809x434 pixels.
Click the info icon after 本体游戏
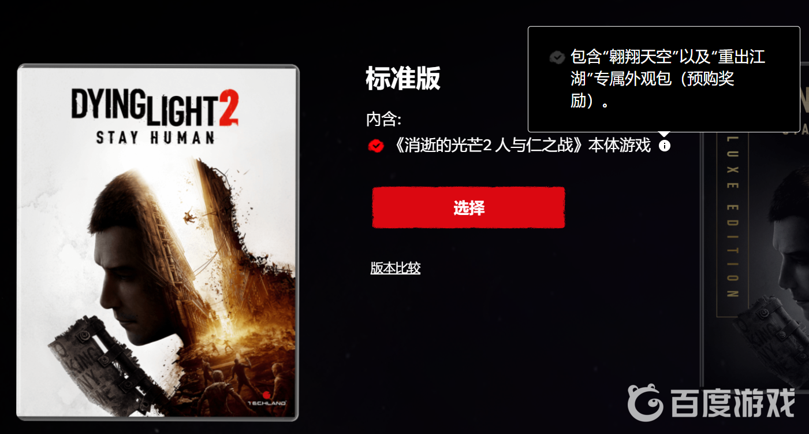(x=665, y=146)
